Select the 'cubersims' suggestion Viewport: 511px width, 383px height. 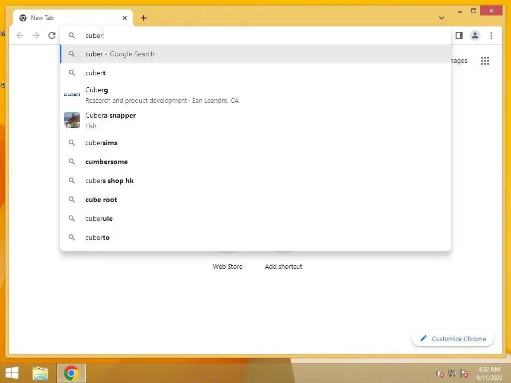(x=255, y=143)
